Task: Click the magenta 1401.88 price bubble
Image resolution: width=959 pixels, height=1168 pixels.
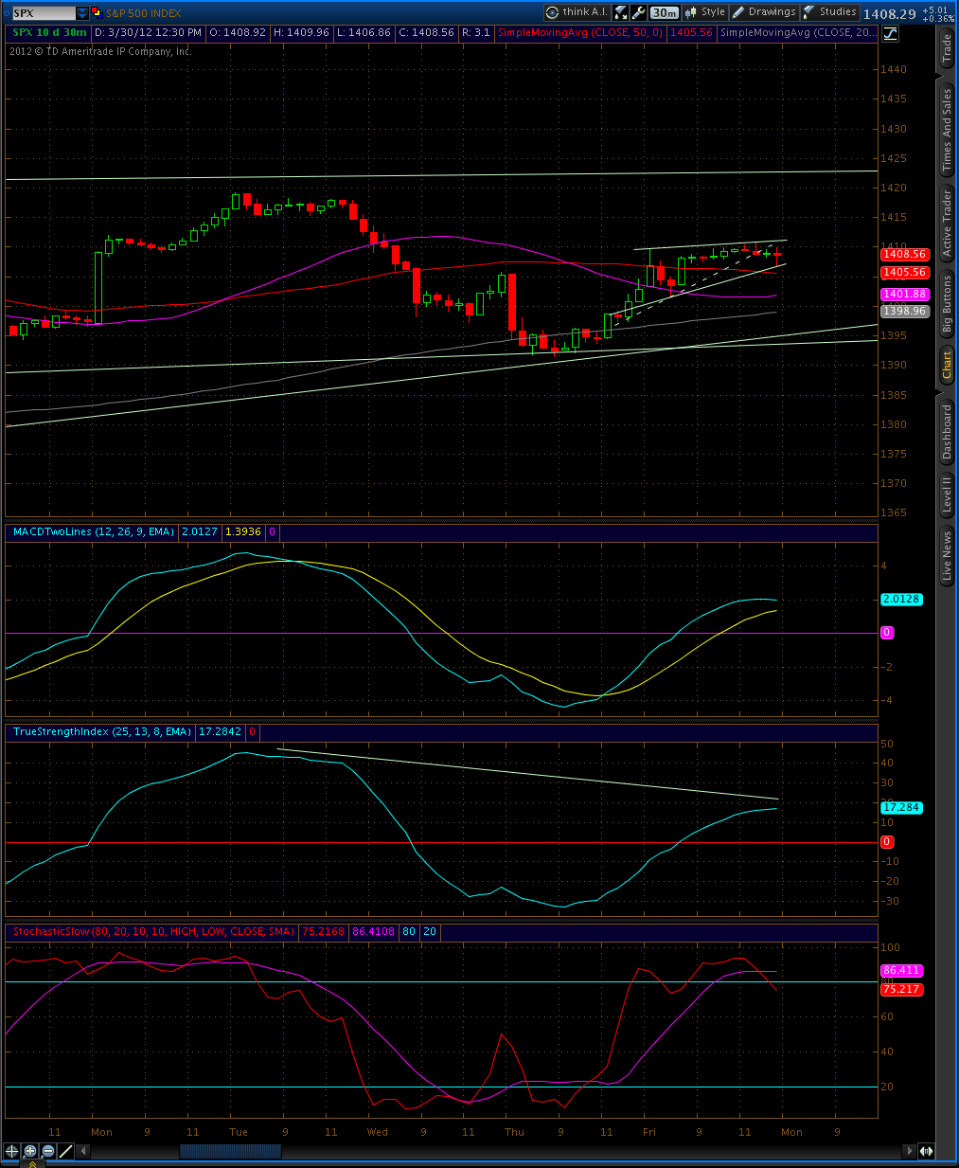Action: (x=904, y=295)
